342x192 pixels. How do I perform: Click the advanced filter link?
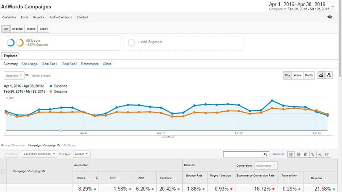278,154
